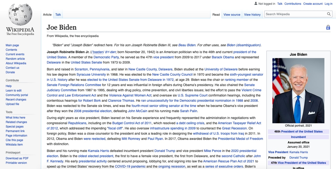Open Recent changes link
The height and width of the screenshot is (169, 336).
click(16, 100)
